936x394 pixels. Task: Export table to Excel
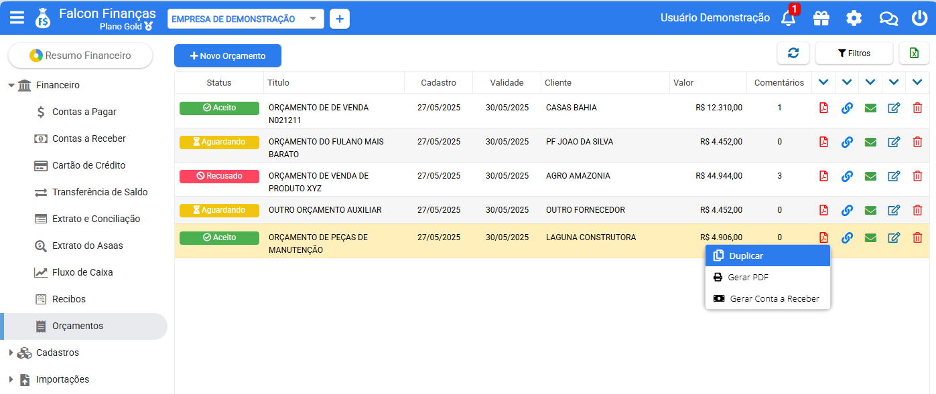[914, 54]
